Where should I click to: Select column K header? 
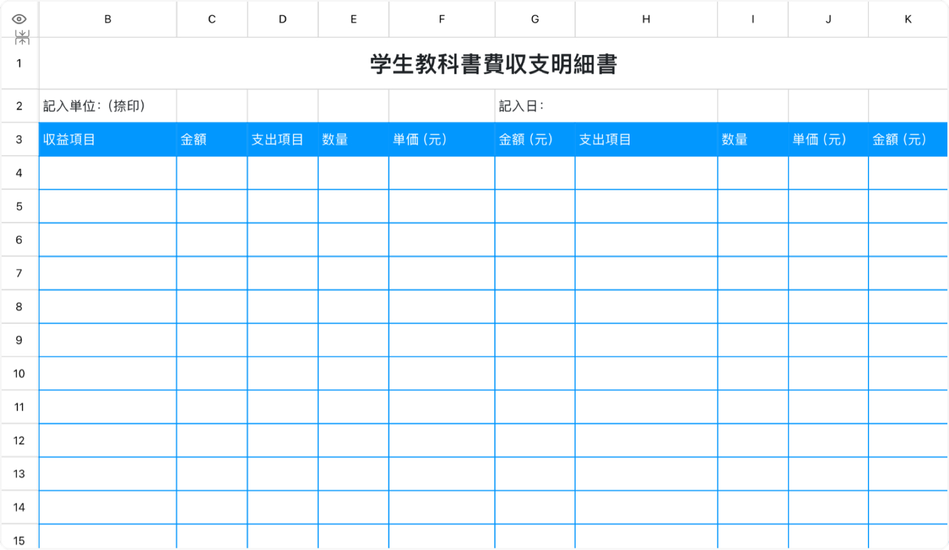click(908, 19)
